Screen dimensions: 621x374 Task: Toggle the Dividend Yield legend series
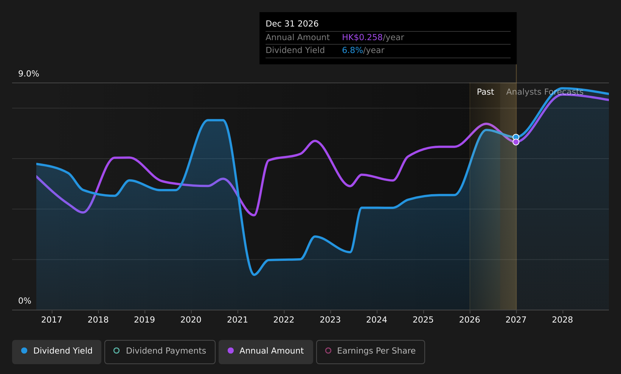click(x=57, y=352)
